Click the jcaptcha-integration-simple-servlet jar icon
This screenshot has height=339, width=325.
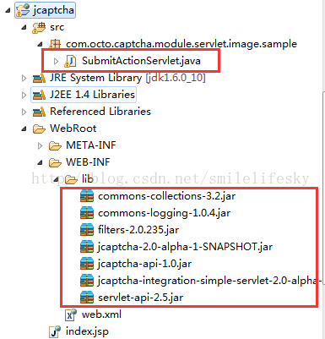coord(87,281)
